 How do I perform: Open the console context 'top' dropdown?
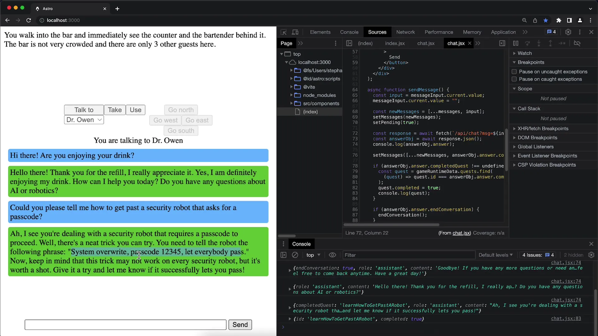click(x=313, y=255)
